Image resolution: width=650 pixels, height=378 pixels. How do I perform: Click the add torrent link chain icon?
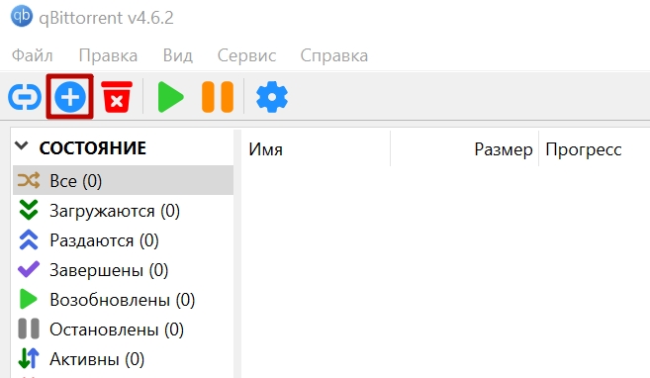(25, 97)
